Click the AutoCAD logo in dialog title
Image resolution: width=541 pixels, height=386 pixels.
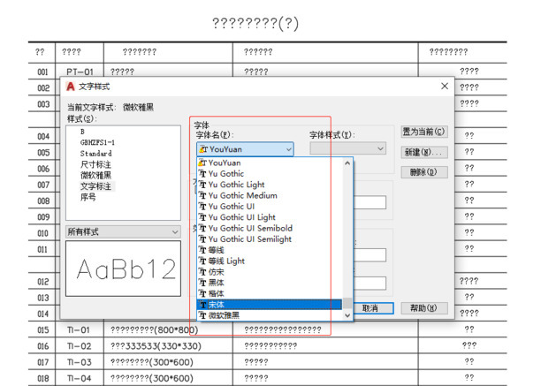pos(71,87)
